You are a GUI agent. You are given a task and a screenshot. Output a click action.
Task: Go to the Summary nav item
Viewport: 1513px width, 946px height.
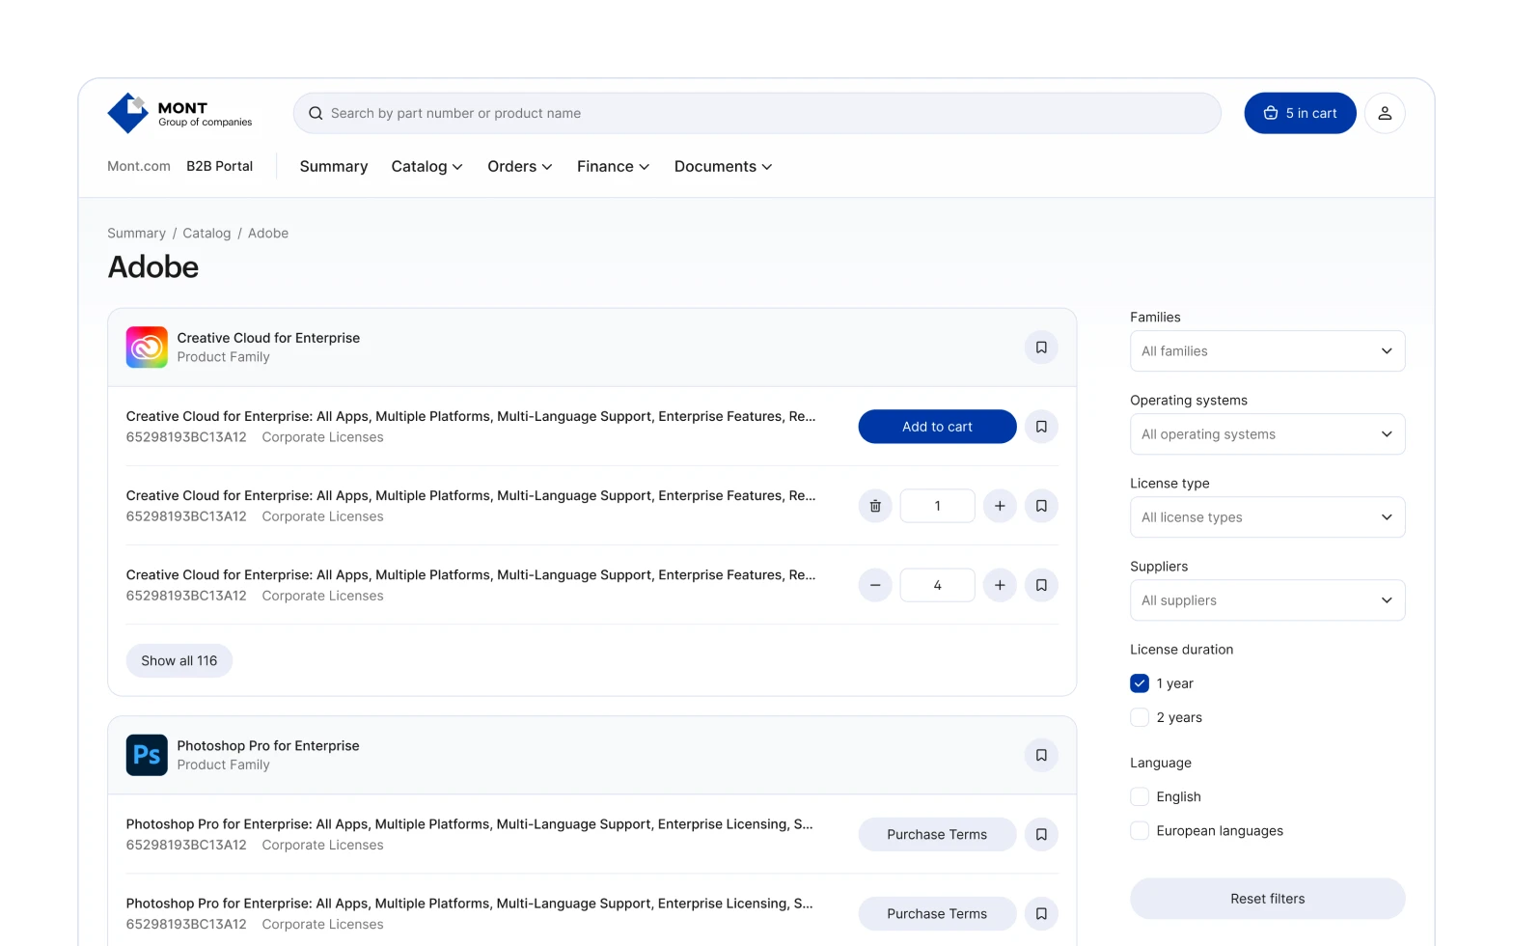click(334, 166)
